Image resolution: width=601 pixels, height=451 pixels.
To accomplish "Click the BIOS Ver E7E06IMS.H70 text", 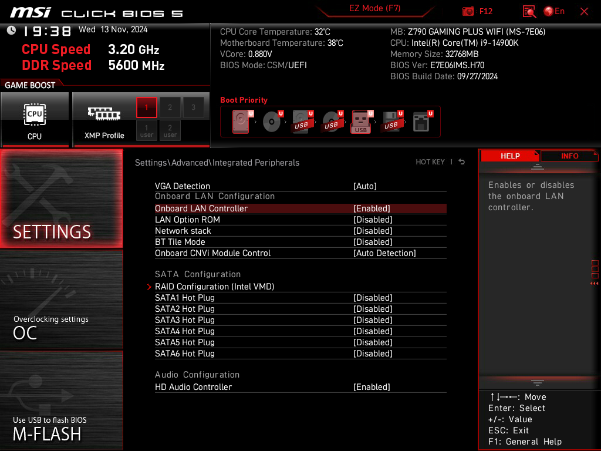I will tap(437, 65).
